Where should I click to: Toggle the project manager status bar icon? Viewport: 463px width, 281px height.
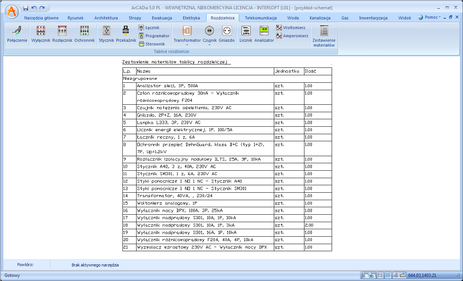(x=365, y=275)
